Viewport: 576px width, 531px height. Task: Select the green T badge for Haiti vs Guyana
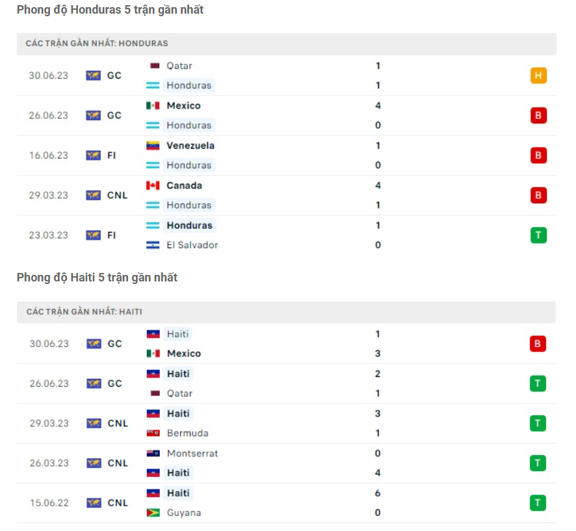tap(538, 502)
